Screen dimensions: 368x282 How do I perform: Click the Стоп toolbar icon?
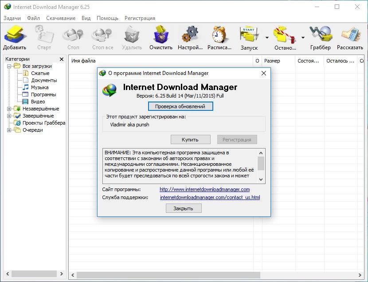(73, 35)
